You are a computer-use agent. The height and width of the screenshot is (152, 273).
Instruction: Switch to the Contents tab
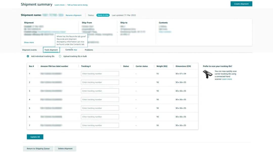[69, 50]
